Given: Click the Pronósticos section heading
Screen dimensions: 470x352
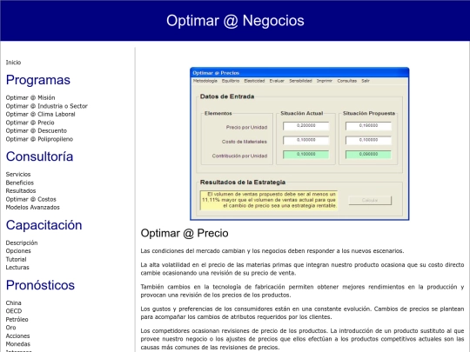Looking at the screenshot, I should [40, 285].
